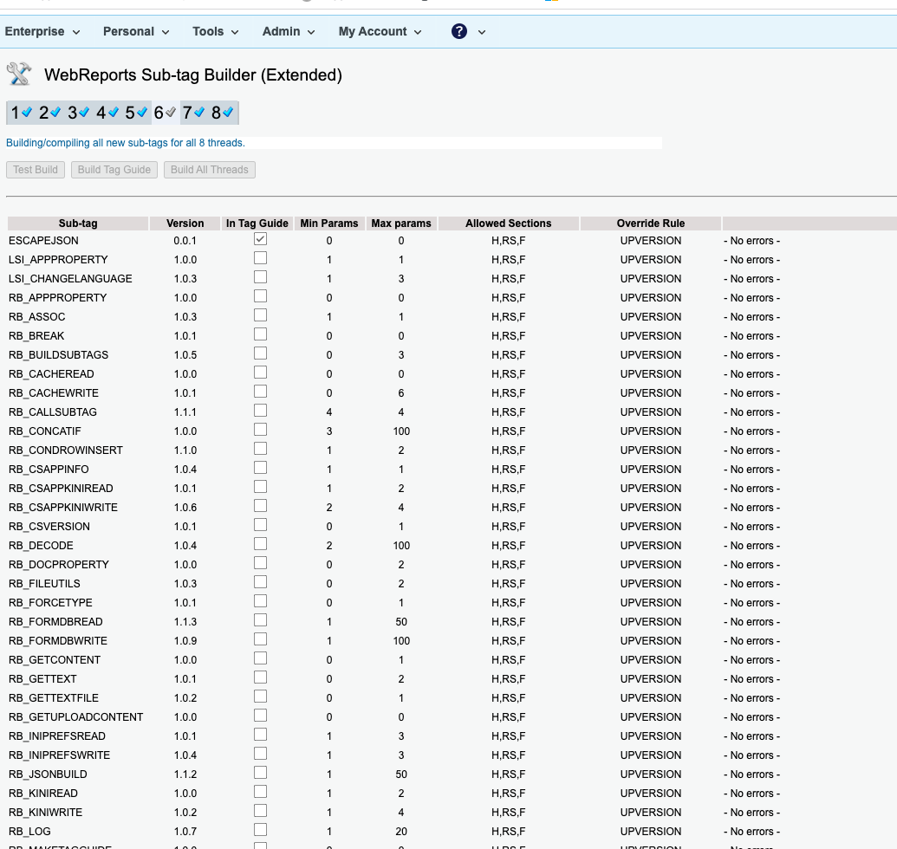The image size is (897, 849).
Task: Click the thread 1 checkmark indicator
Action: (x=21, y=113)
